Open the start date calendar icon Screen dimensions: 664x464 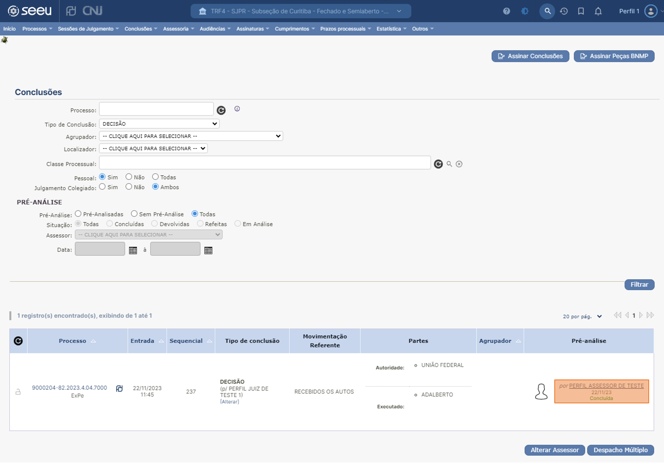pos(133,250)
